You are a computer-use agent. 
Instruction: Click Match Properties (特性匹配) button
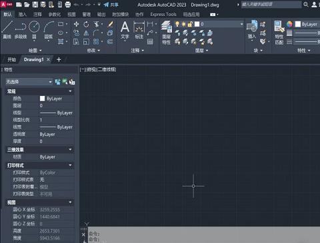tap(279, 33)
